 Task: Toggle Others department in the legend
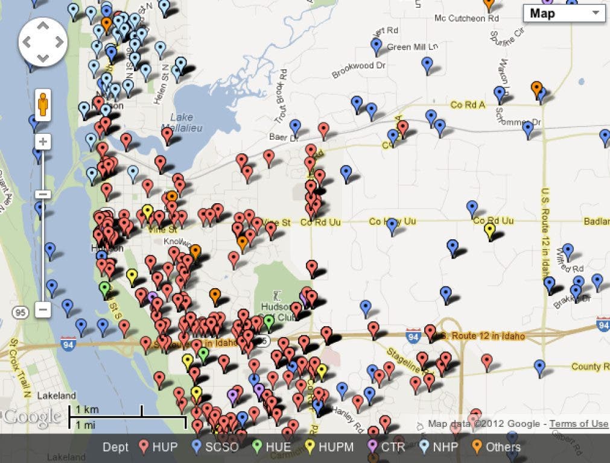[496, 447]
